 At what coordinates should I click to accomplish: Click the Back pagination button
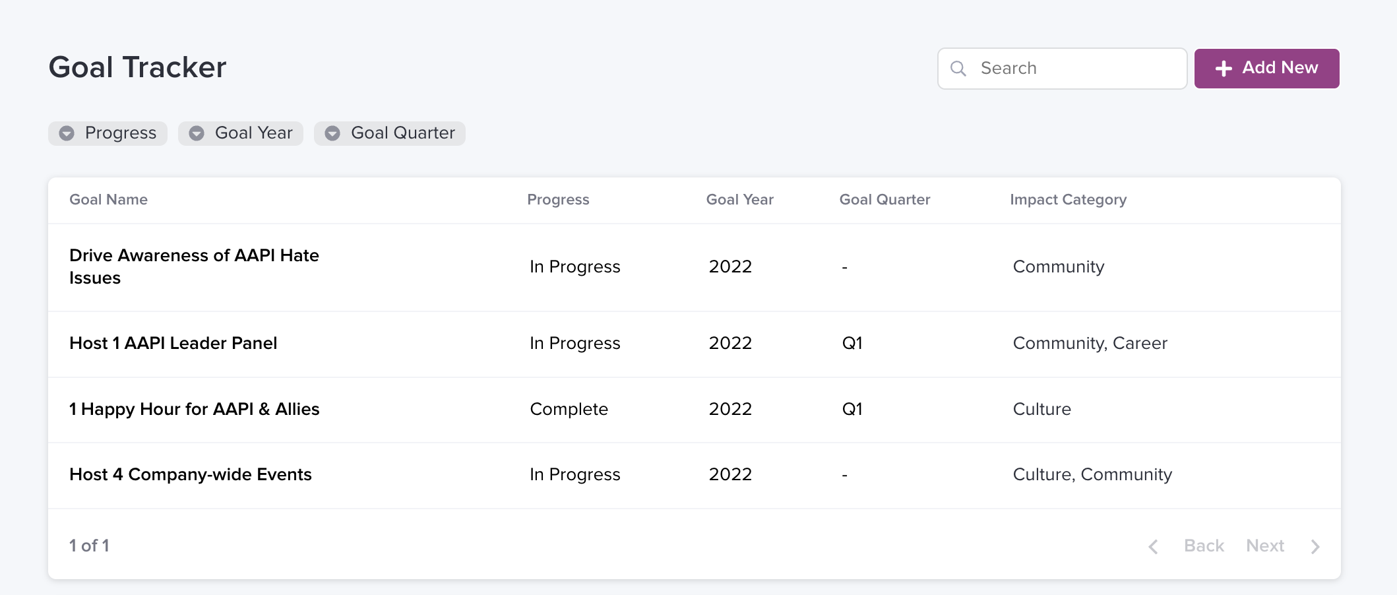coord(1204,546)
